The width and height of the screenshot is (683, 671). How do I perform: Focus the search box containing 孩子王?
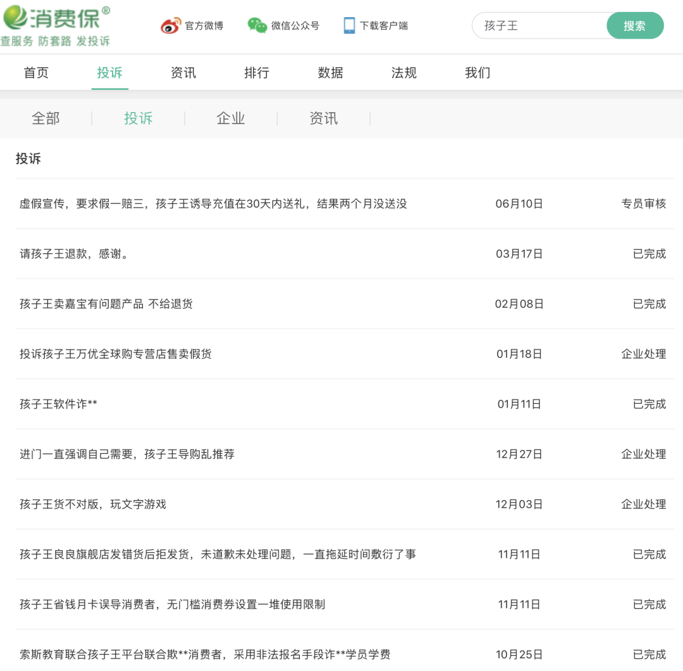(x=539, y=26)
